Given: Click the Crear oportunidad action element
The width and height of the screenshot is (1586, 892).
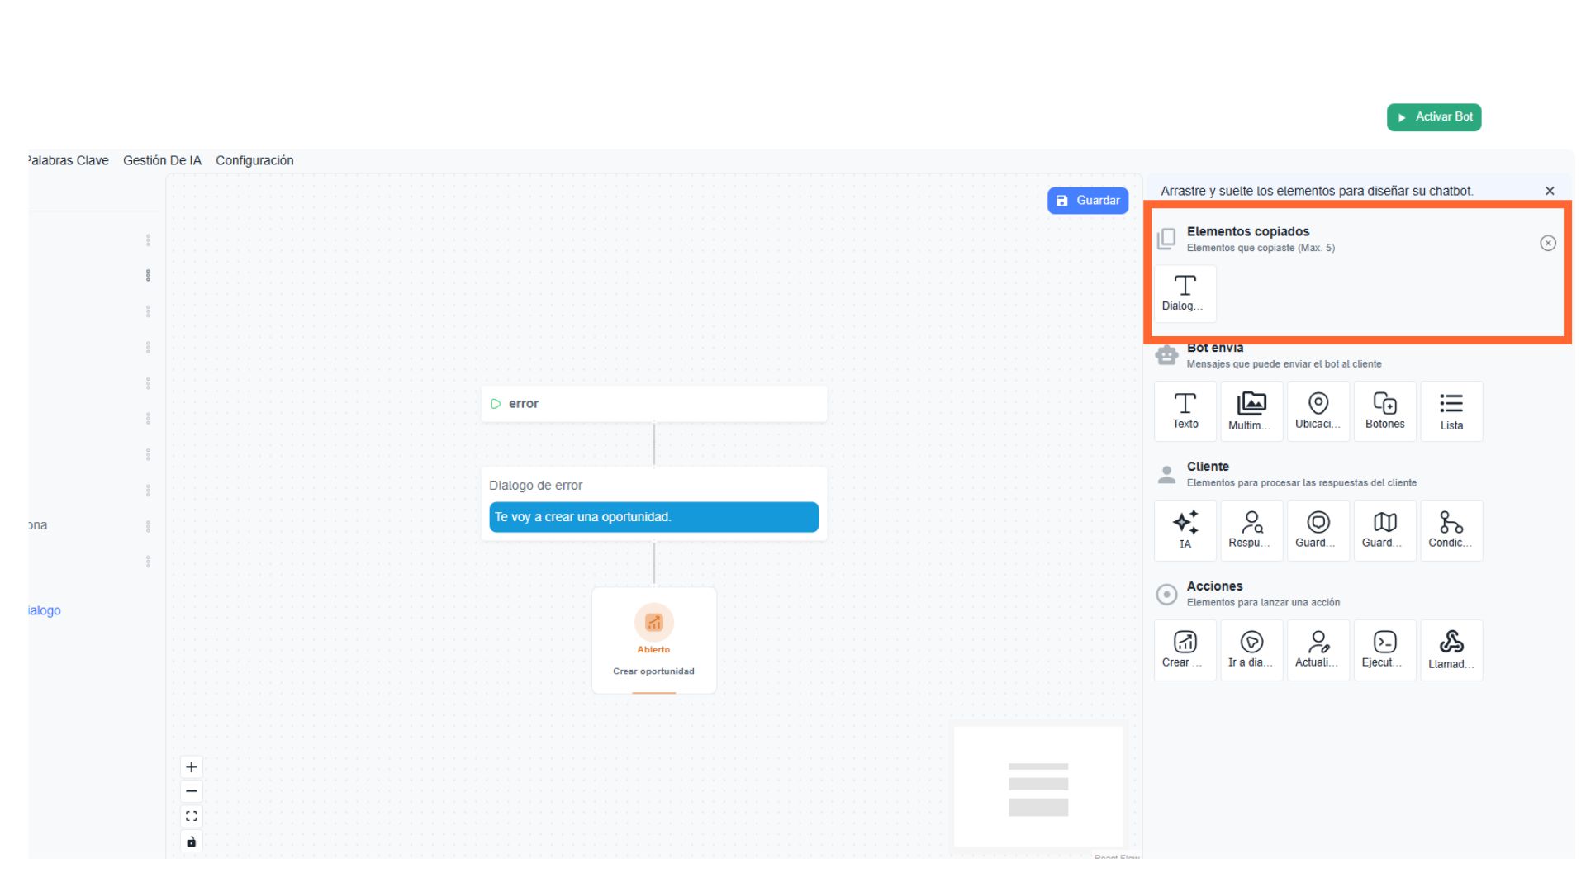Looking at the screenshot, I should (1185, 649).
